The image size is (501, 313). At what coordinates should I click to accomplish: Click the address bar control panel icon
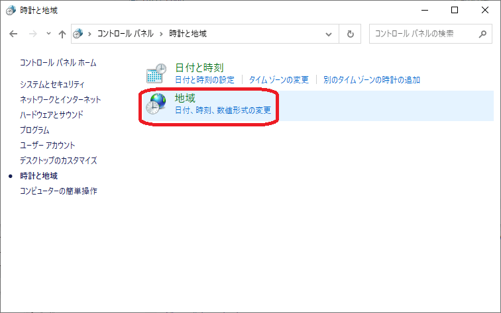point(79,33)
